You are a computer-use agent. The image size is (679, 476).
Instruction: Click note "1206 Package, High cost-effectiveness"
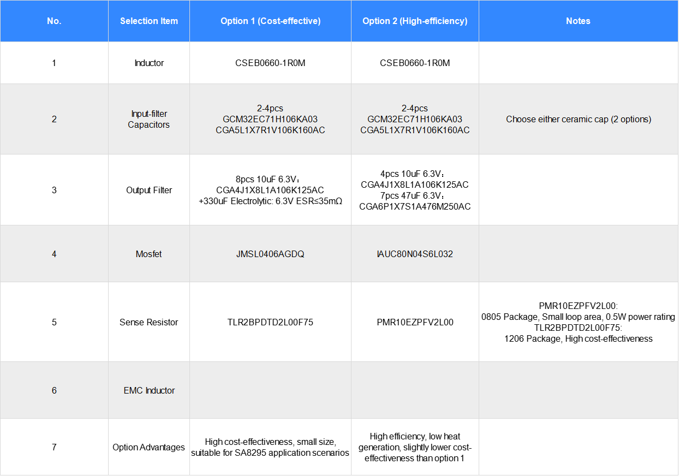point(579,338)
